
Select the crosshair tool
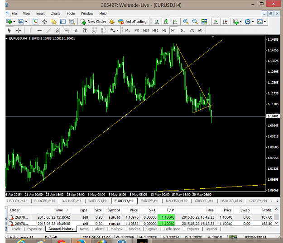click(x=19, y=31)
